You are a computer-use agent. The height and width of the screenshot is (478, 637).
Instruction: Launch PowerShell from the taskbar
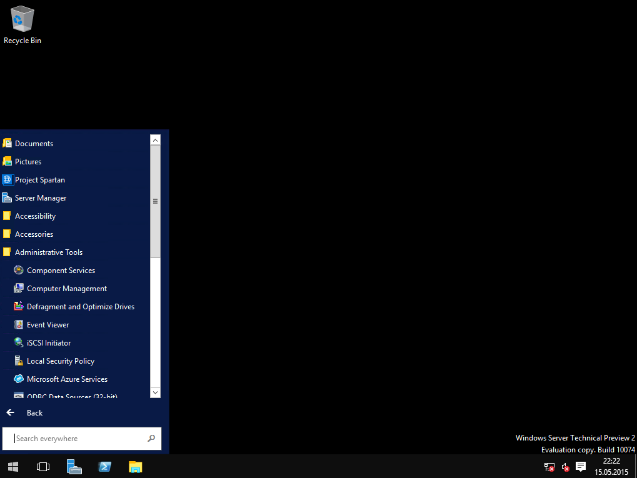105,467
